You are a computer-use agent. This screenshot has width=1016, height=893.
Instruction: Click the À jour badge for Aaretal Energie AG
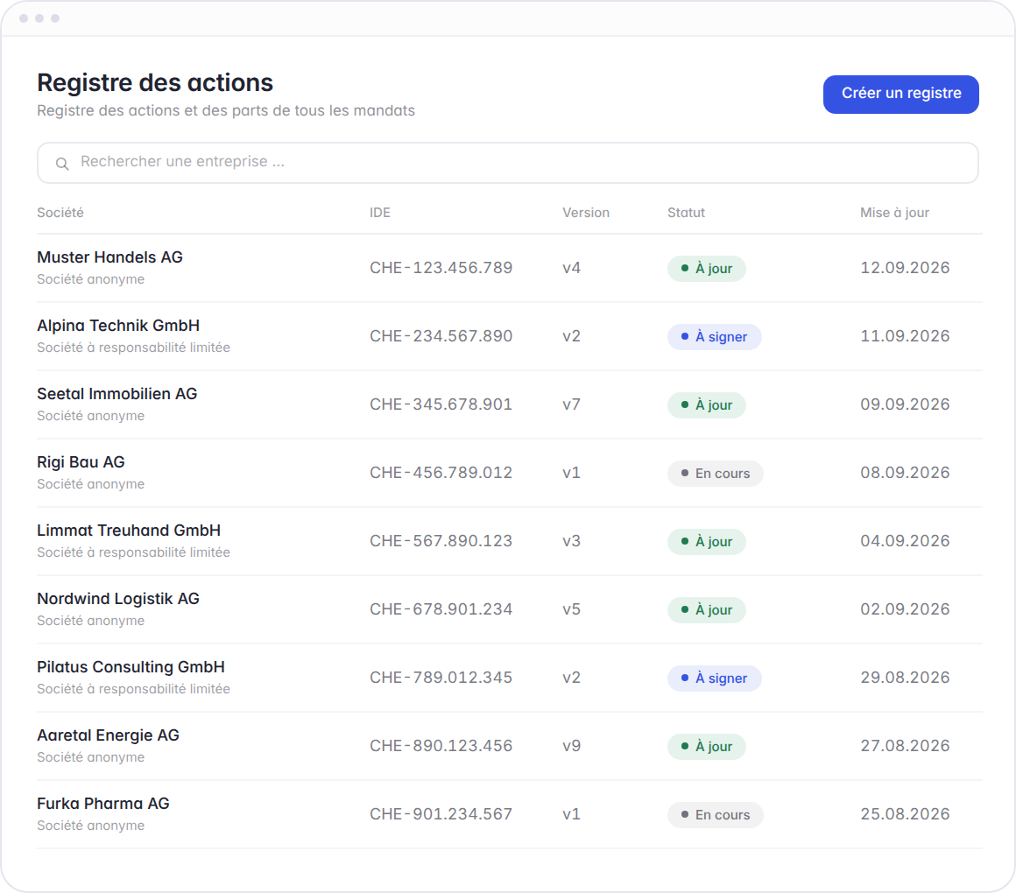click(706, 747)
